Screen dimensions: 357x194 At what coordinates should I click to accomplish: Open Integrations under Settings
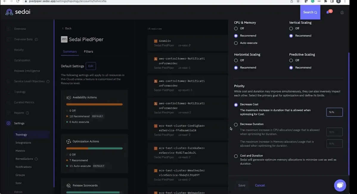[x=23, y=143]
